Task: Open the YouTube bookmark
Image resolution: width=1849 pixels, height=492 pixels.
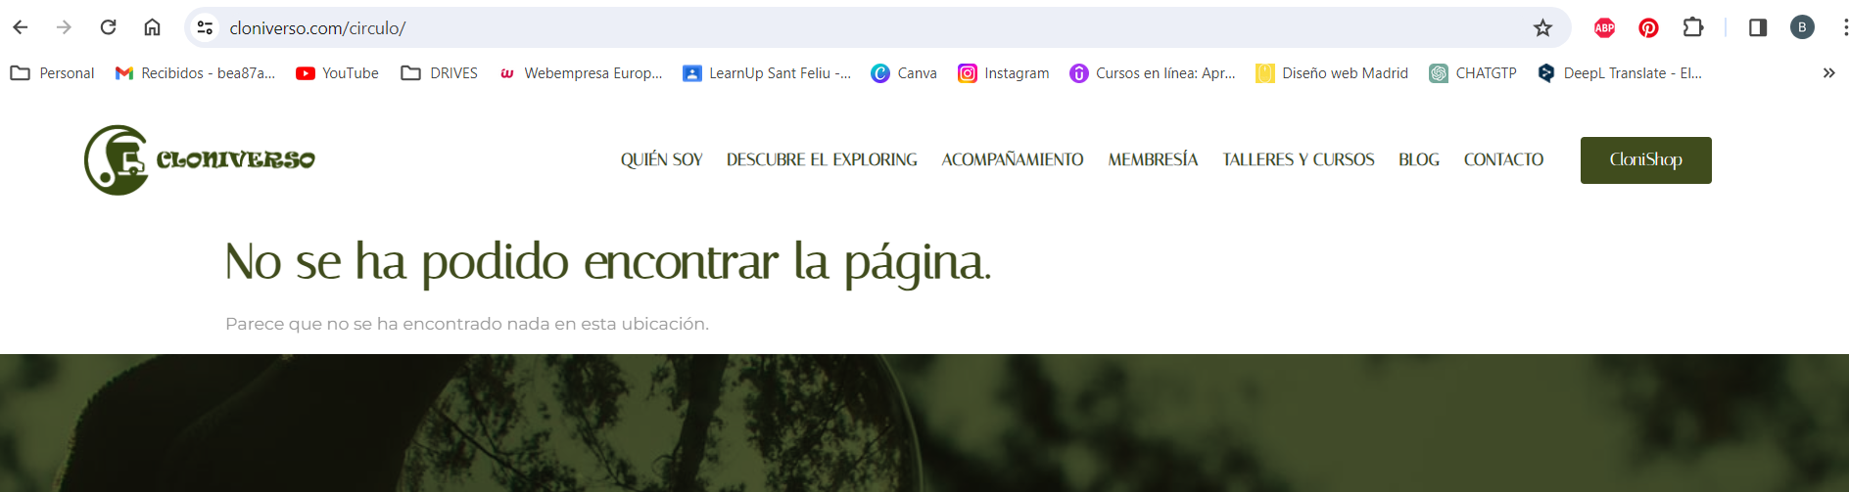Action: point(337,73)
